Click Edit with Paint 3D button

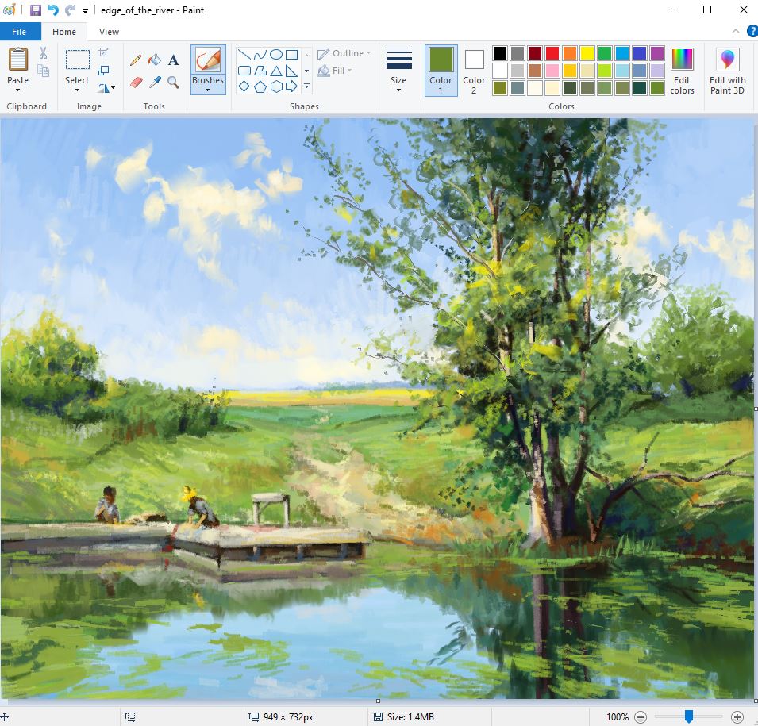click(727, 70)
